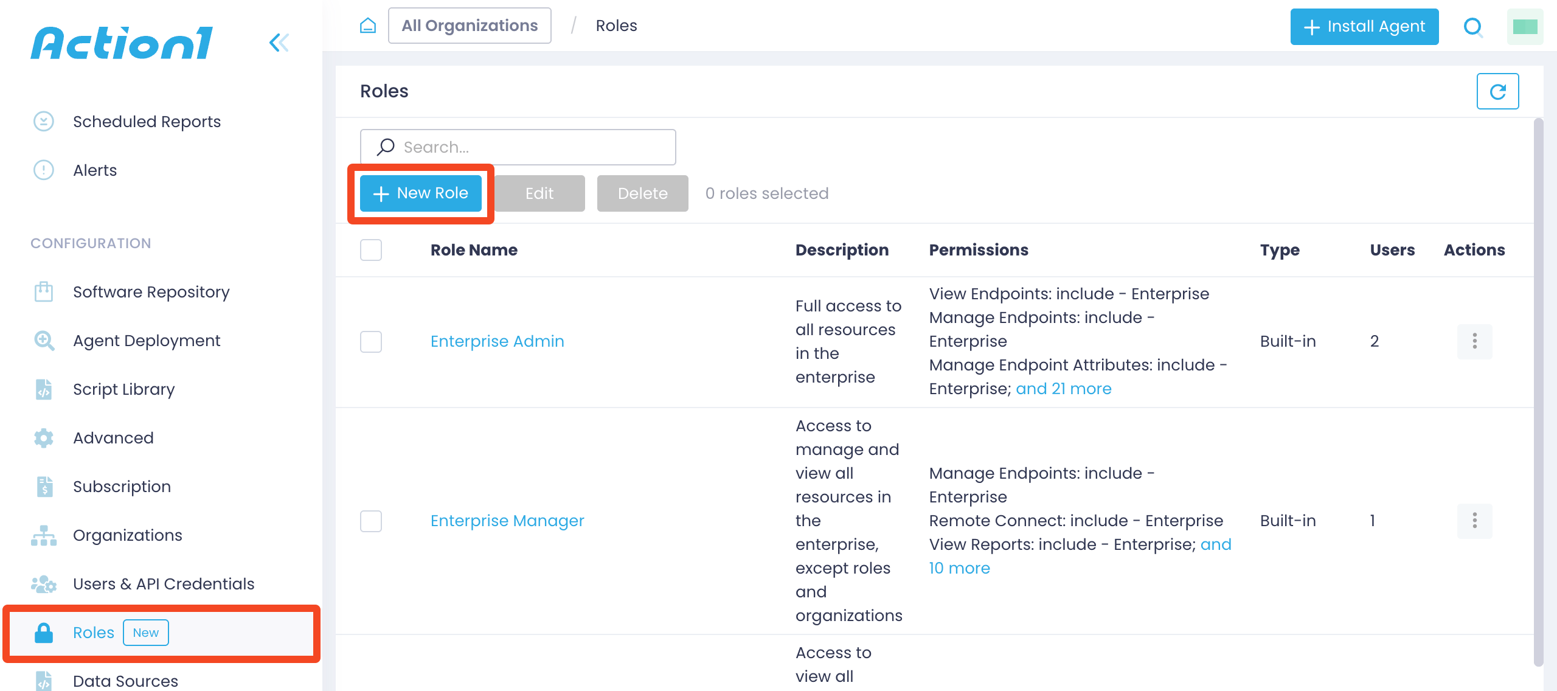This screenshot has height=691, width=1557.
Task: Open the Enterprise Admin role link
Action: click(498, 341)
